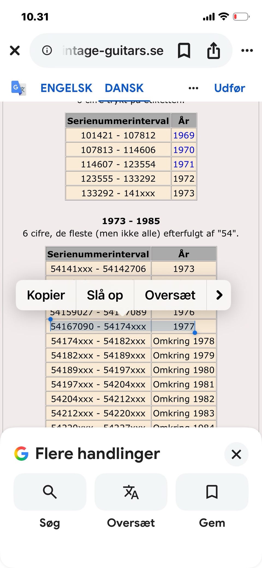Select cell 54182xxx - 54189xxx
The width and height of the screenshot is (262, 568).
click(98, 355)
